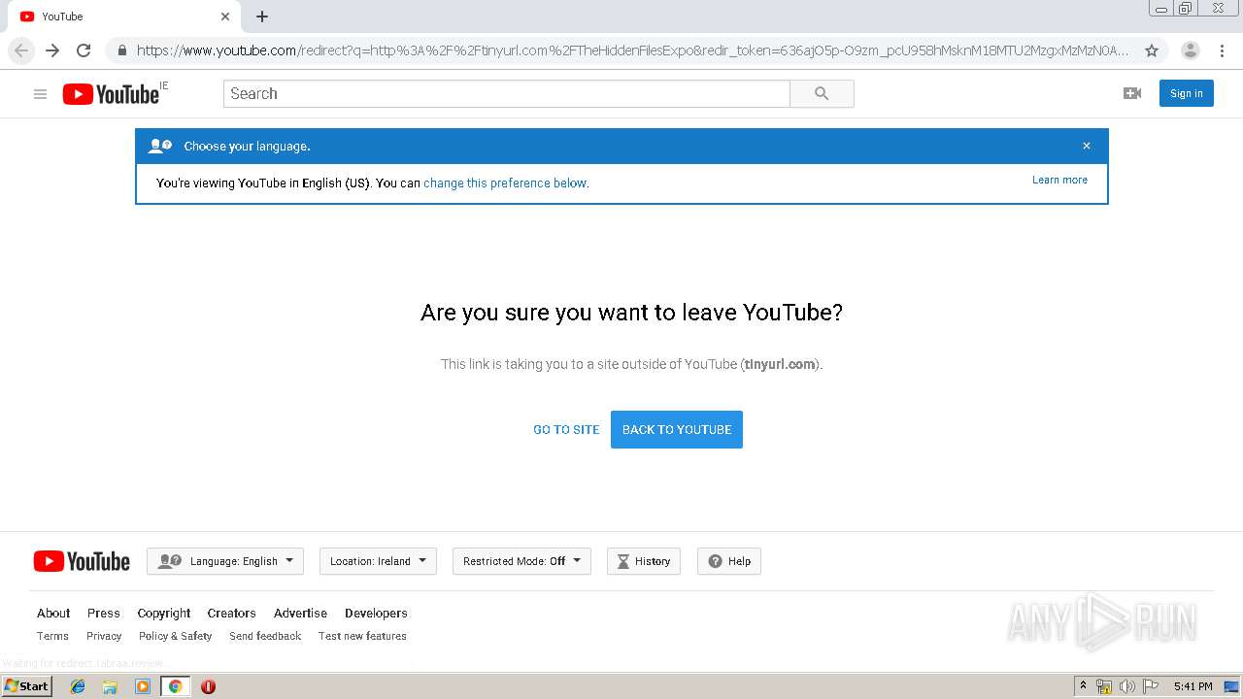This screenshot has width=1243, height=699.
Task: Reload the page
Action: 84,50
